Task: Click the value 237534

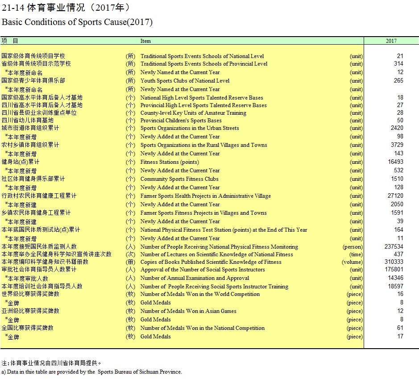Action: pyautogui.click(x=394, y=247)
